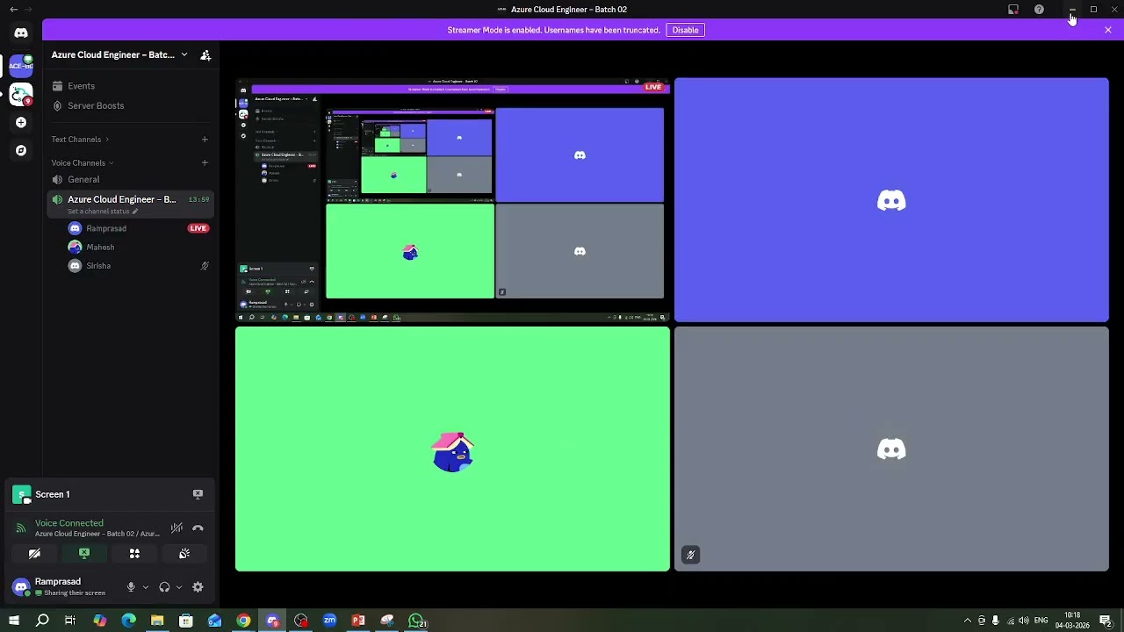Collapse the Text Channels category
The width and height of the screenshot is (1124, 632).
click(80, 139)
